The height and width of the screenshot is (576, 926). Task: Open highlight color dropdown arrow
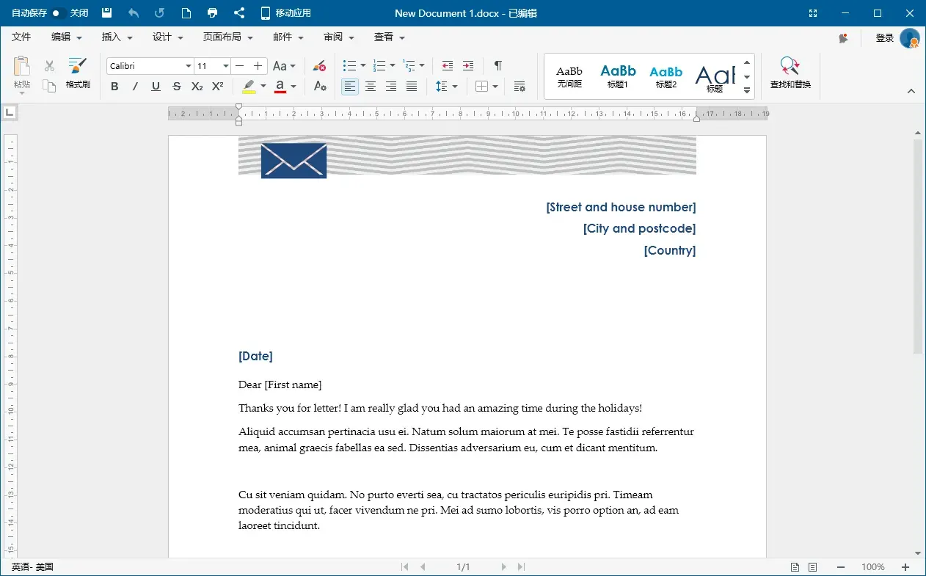[x=263, y=87]
